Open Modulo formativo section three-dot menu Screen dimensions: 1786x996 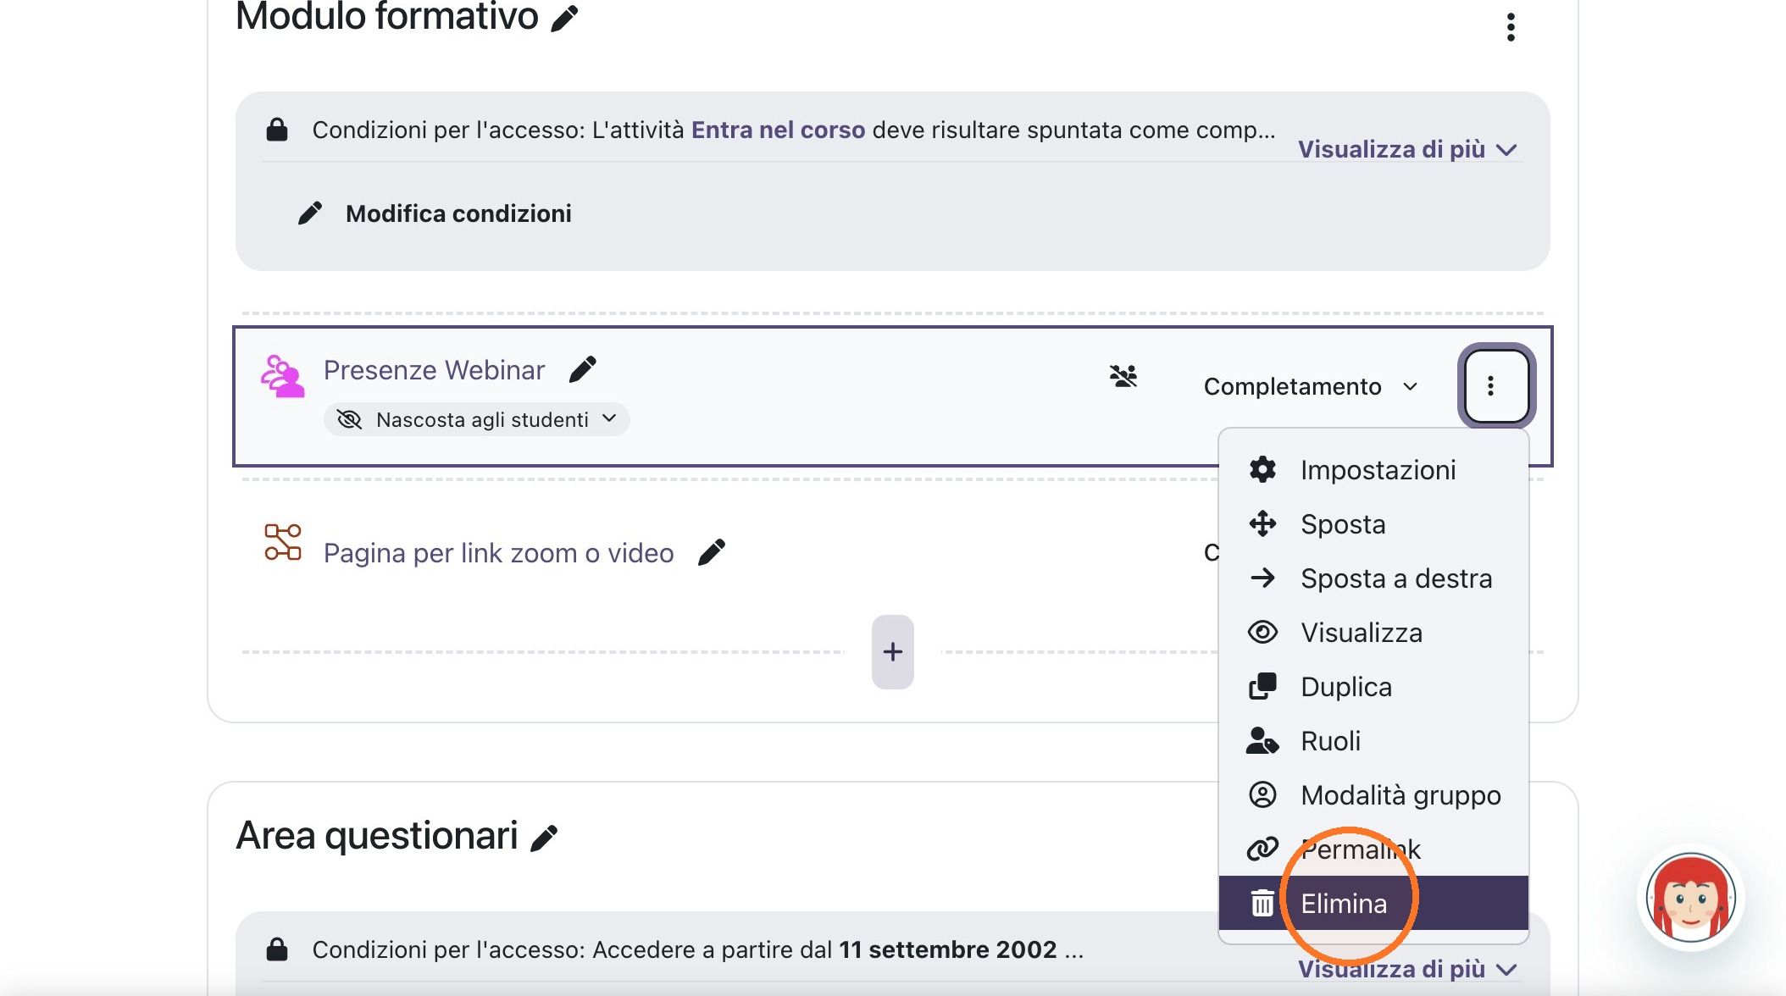[x=1511, y=27]
